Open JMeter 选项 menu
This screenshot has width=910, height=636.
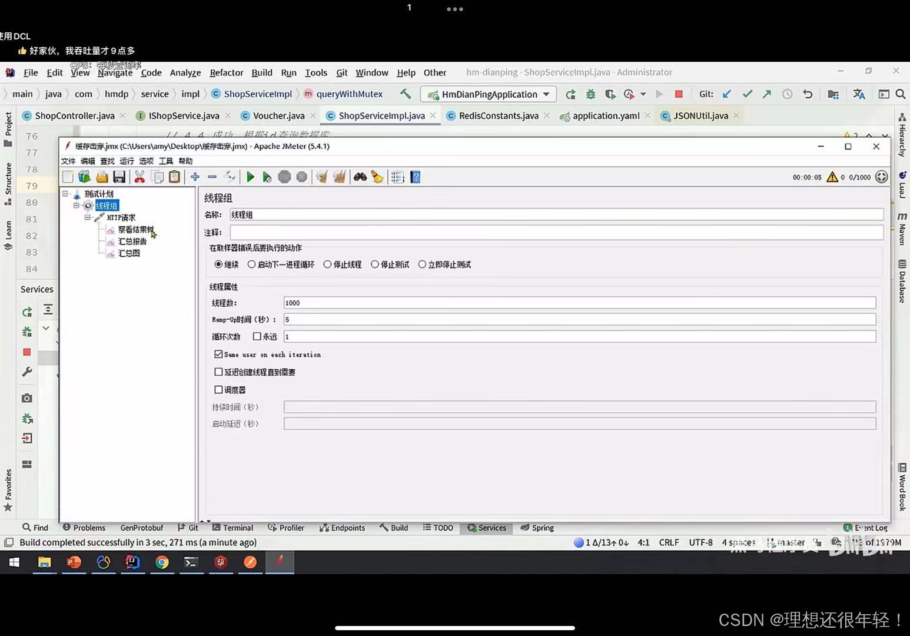click(x=146, y=161)
